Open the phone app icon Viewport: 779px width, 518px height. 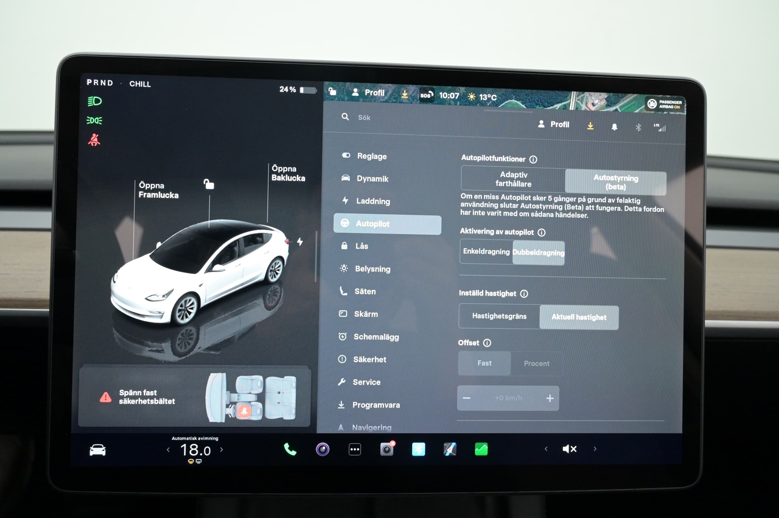pos(290,449)
